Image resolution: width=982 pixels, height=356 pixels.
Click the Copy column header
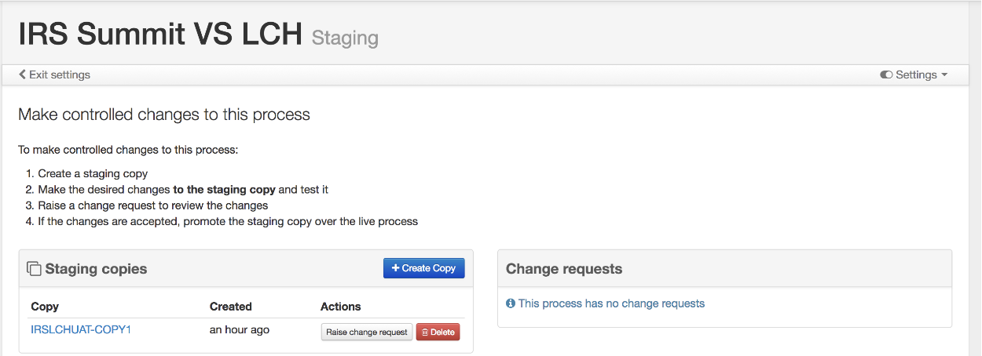click(45, 307)
